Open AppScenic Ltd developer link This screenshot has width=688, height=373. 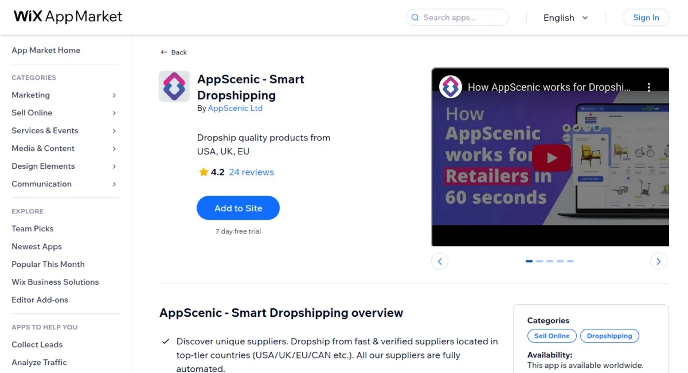[235, 108]
